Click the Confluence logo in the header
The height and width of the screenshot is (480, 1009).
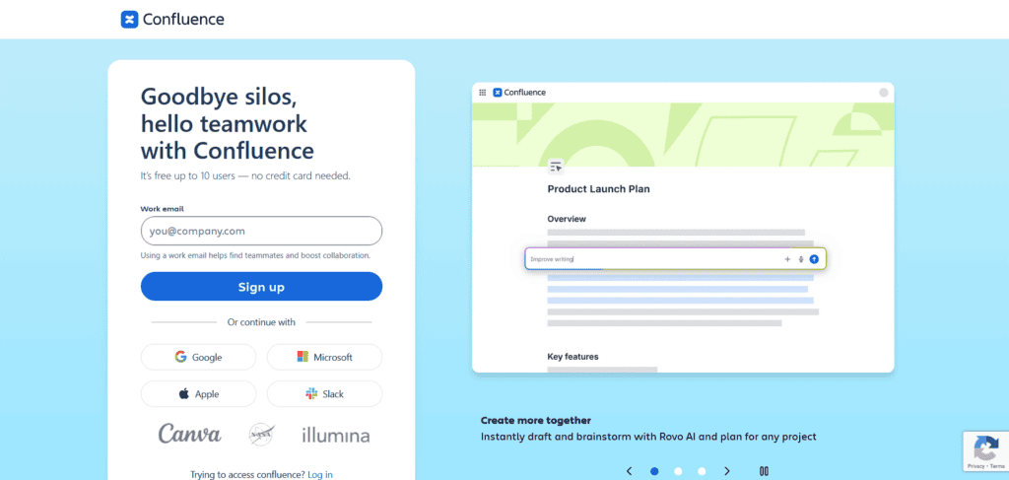172,20
